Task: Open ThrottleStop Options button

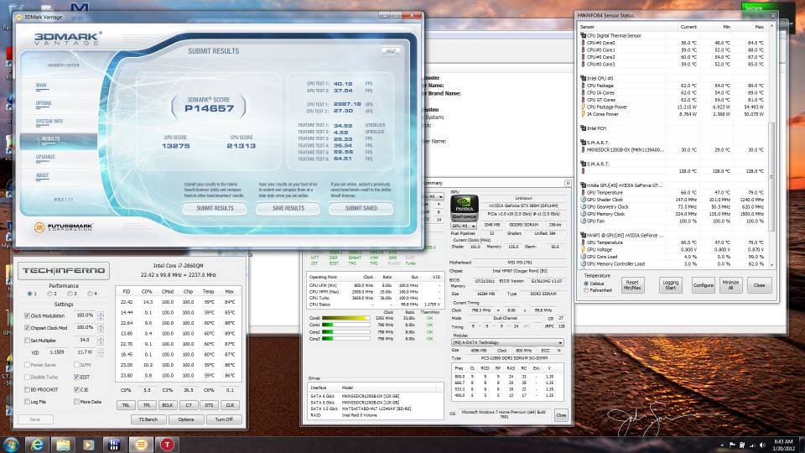Action: coord(186,419)
